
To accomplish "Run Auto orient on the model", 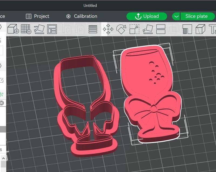I will (39, 29).
